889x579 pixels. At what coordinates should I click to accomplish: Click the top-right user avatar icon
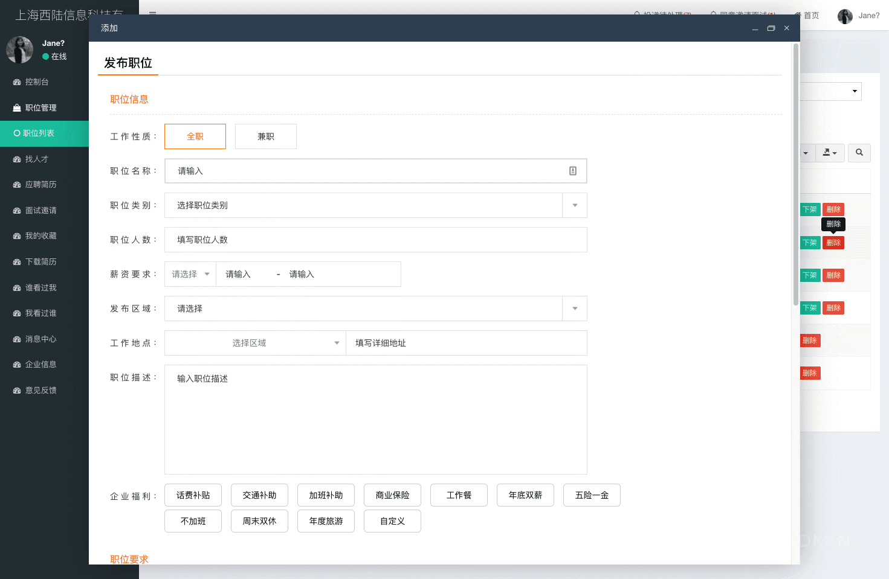coord(845,16)
